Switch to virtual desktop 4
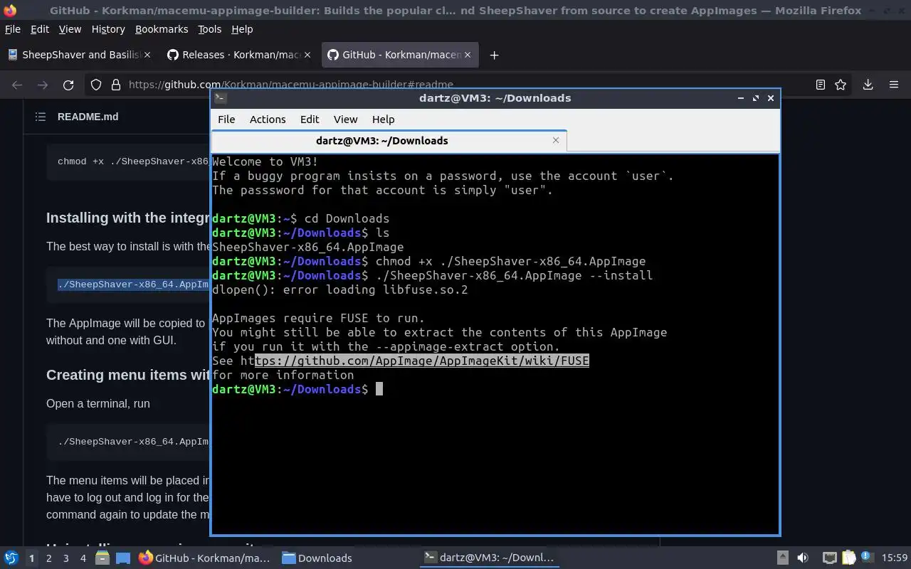Image resolution: width=911 pixels, height=569 pixels. (83, 558)
